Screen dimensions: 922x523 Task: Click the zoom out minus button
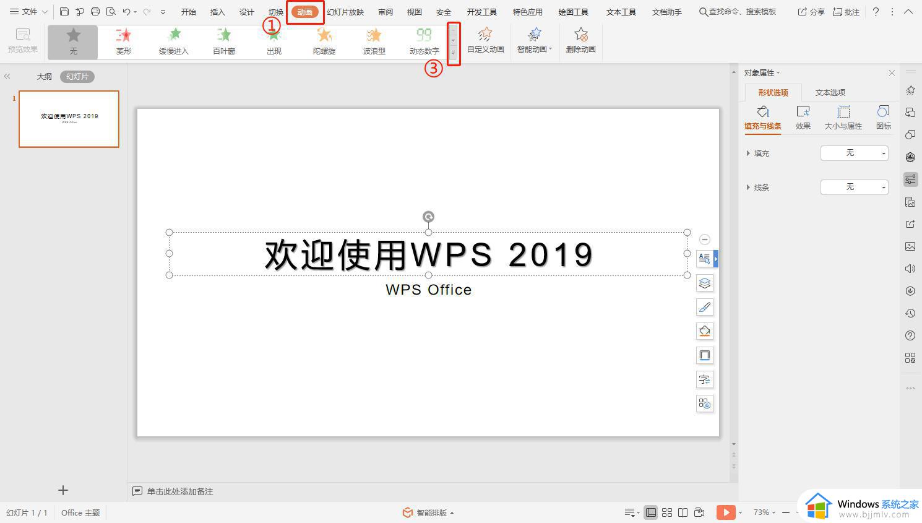[786, 512]
